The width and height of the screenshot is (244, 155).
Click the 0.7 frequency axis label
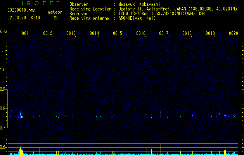(3, 128)
